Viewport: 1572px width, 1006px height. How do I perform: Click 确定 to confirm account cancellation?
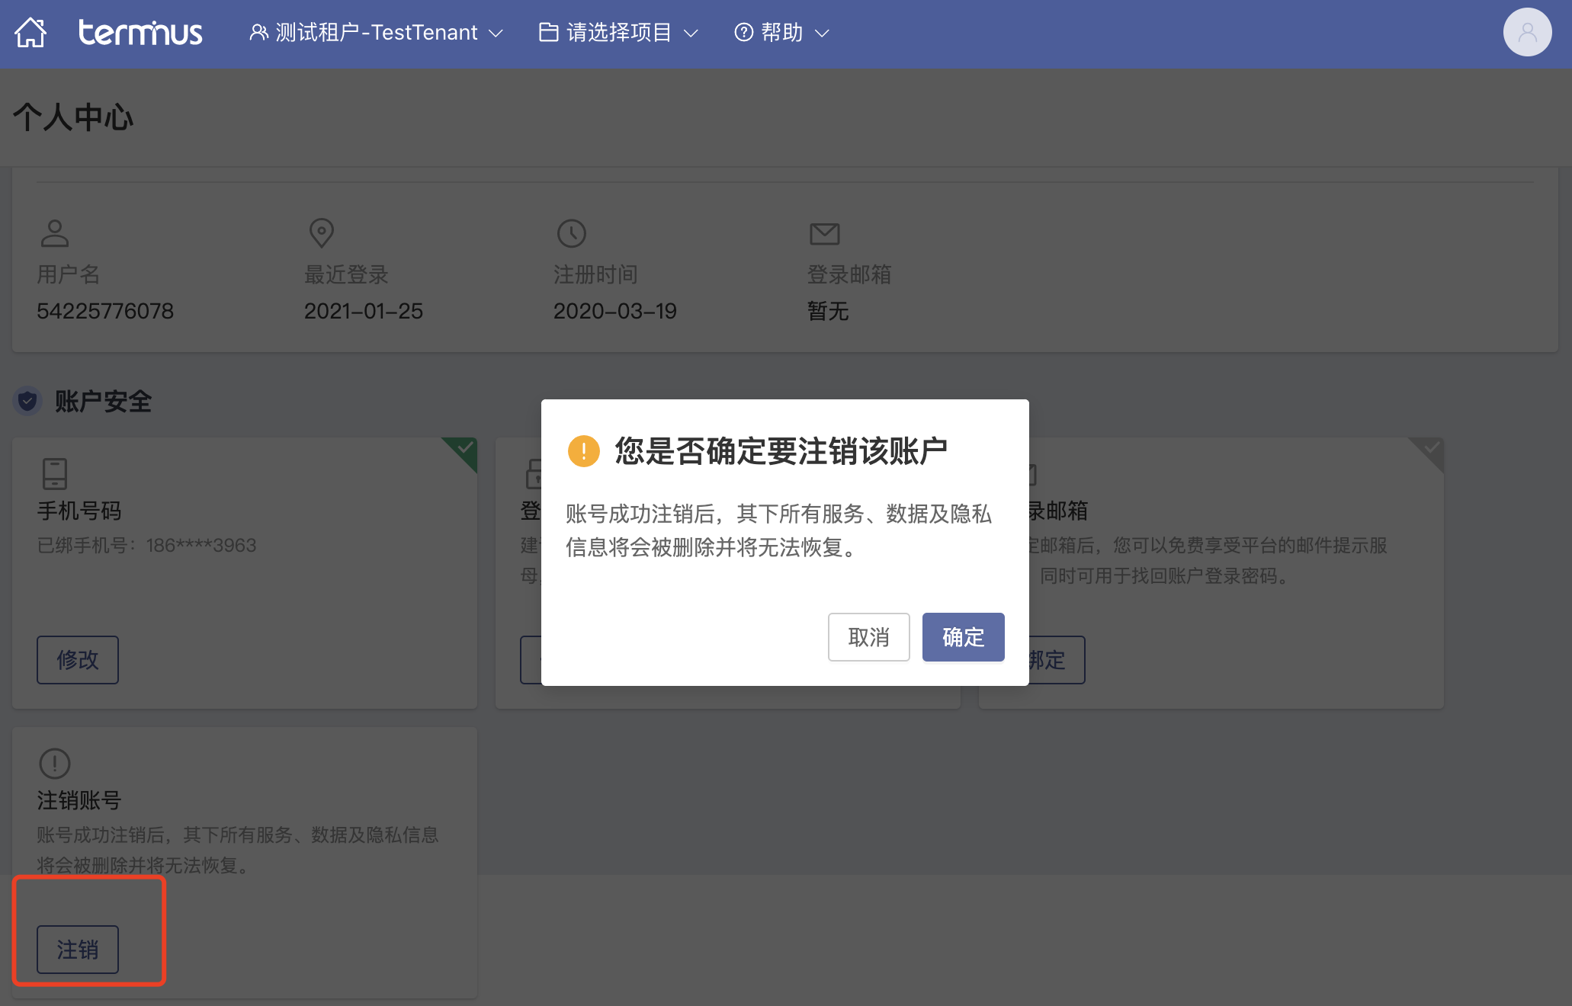(x=963, y=637)
